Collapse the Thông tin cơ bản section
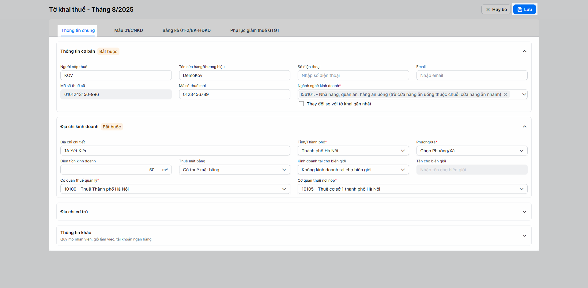 (x=524, y=51)
